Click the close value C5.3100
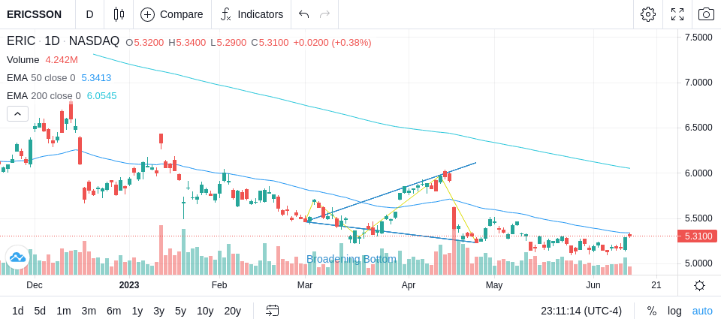 (x=270, y=43)
